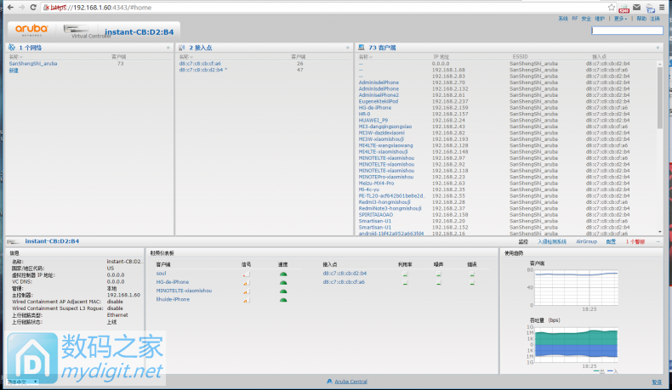
Task: Select the SanShengShi_aruba network
Action: [33, 64]
